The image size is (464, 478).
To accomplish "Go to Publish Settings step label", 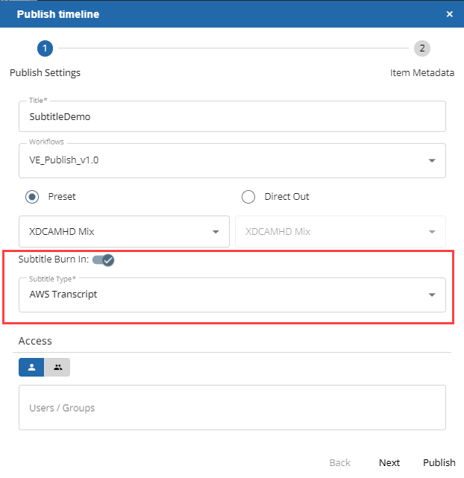I will 45,73.
